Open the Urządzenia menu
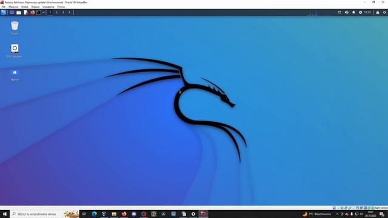The image size is (388, 218). coord(48,7)
